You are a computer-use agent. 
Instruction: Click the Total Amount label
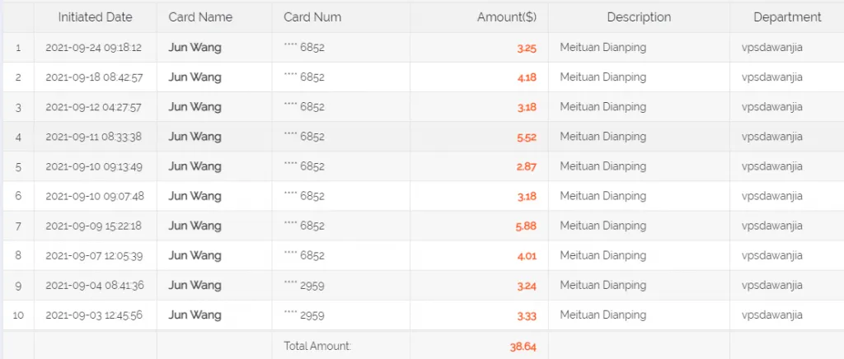tap(317, 347)
